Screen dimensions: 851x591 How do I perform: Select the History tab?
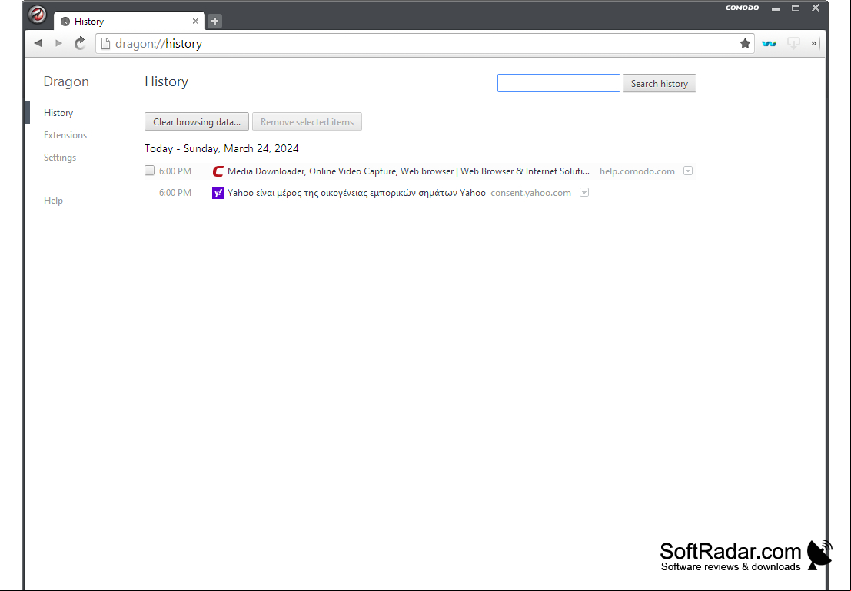129,22
